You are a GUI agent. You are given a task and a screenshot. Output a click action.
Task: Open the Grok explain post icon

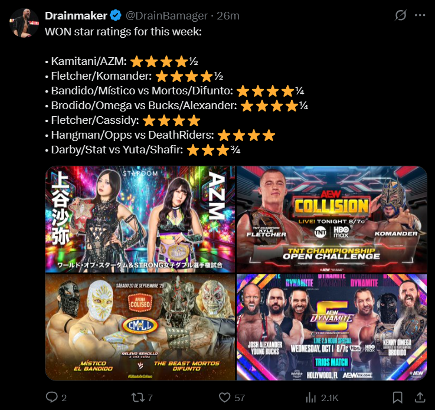pyautogui.click(x=400, y=15)
